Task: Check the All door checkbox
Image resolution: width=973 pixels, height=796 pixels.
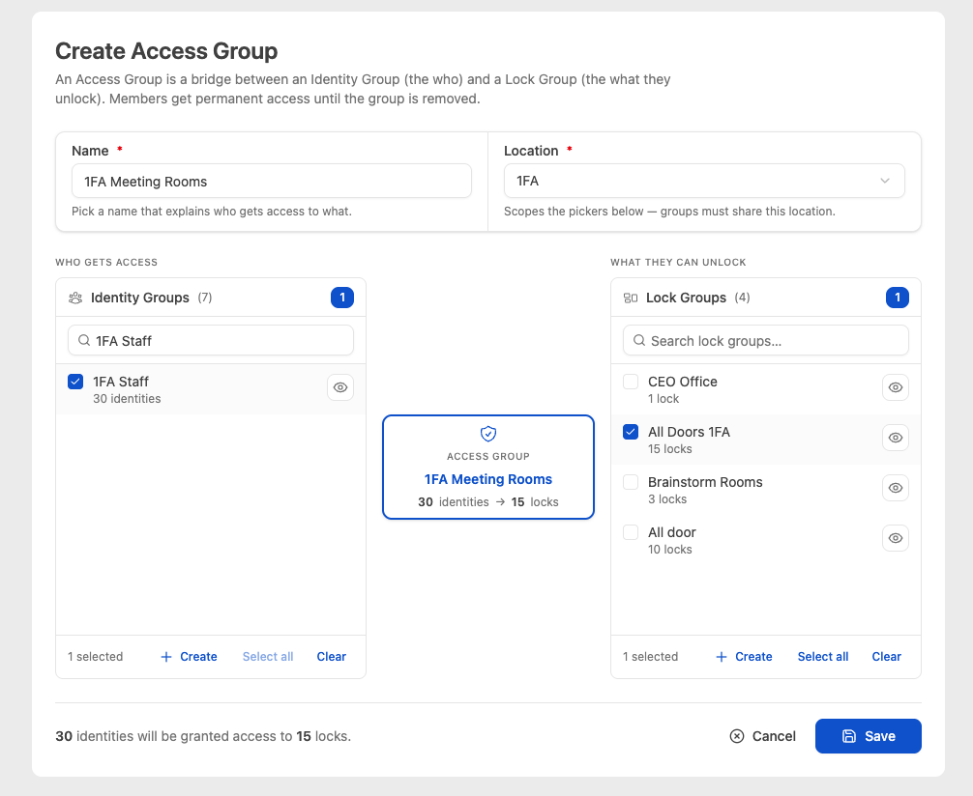Action: 631,532
